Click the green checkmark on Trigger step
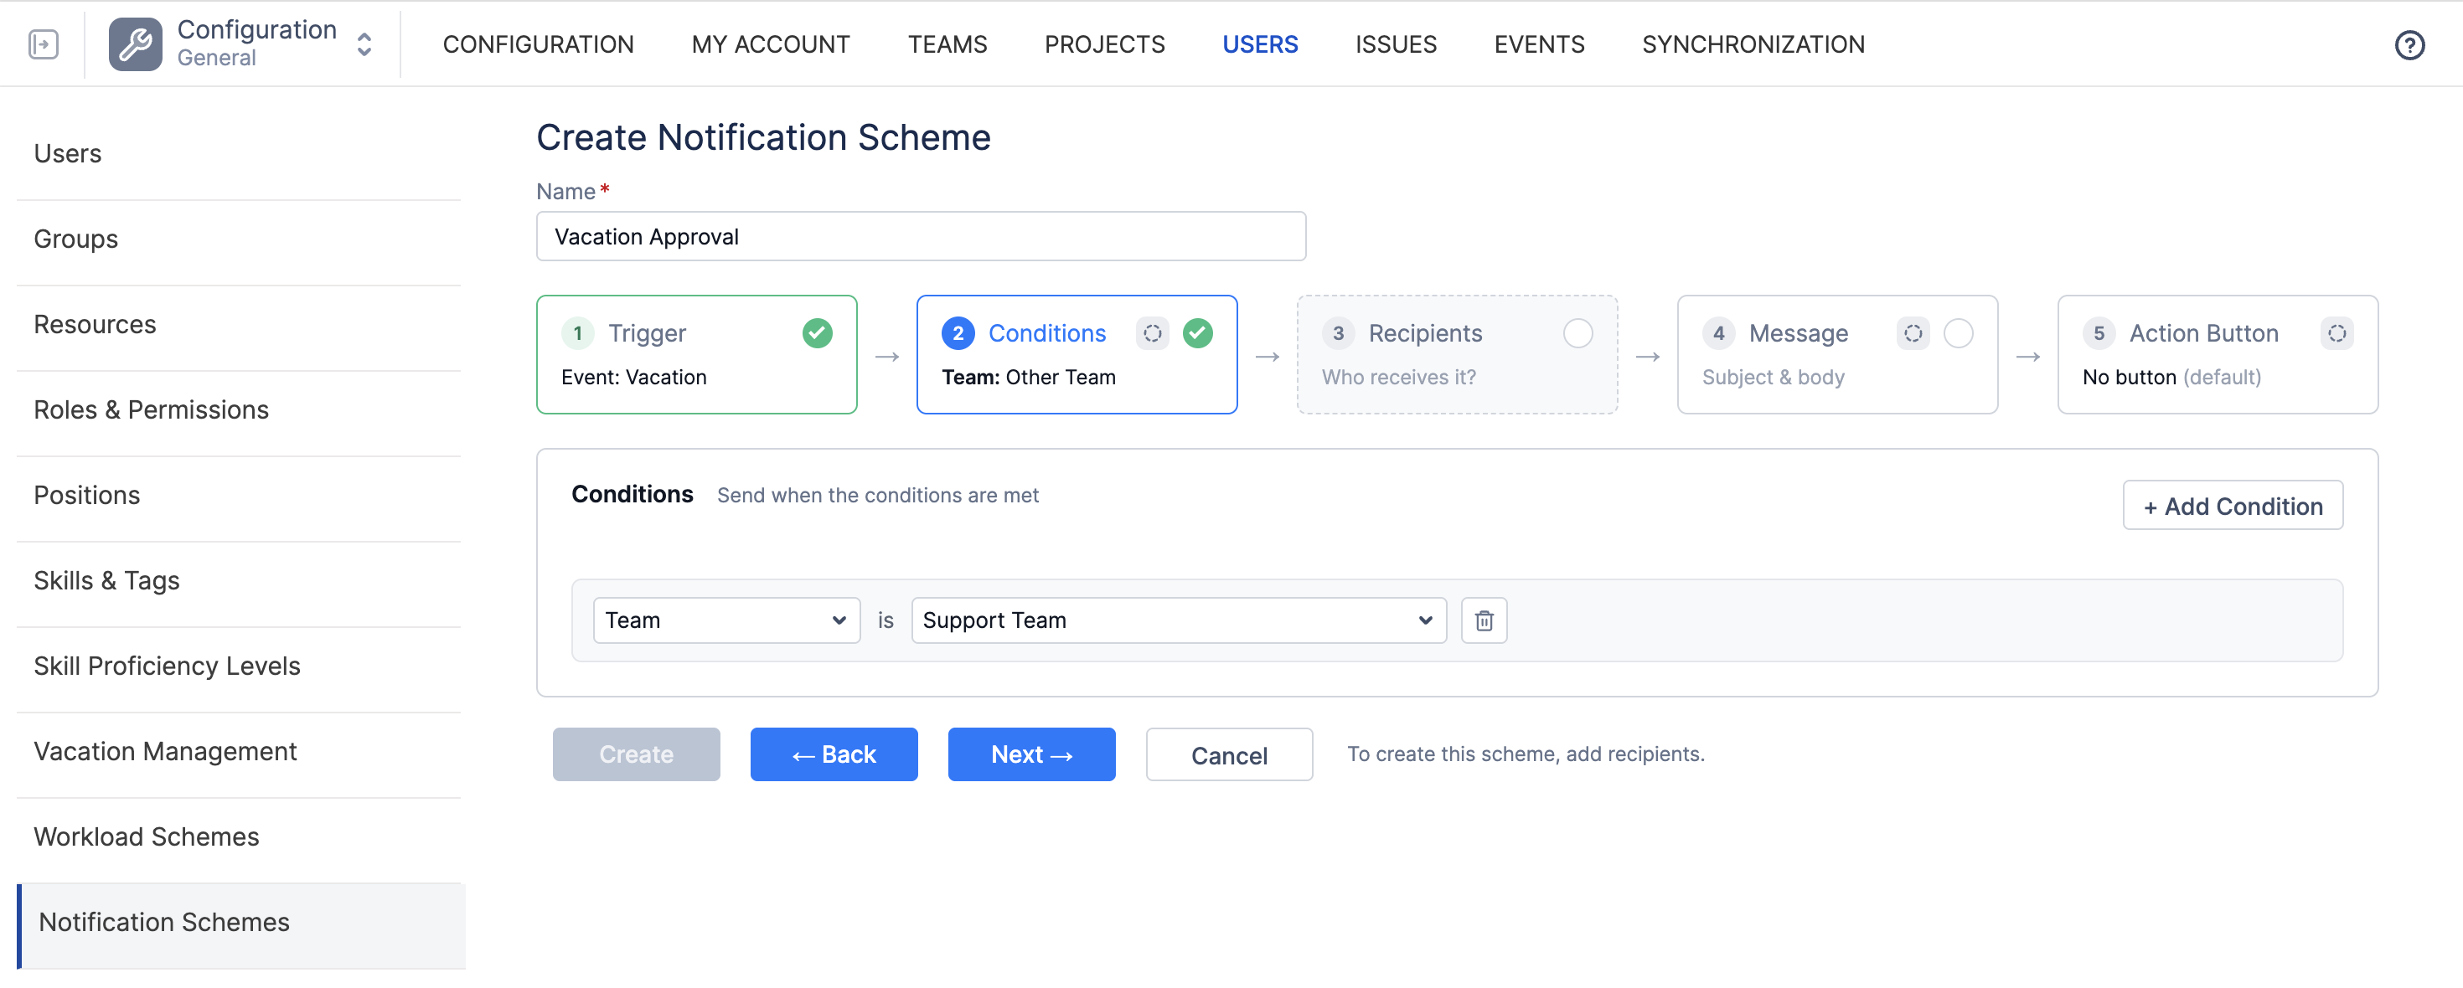The width and height of the screenshot is (2463, 988). coord(817,332)
